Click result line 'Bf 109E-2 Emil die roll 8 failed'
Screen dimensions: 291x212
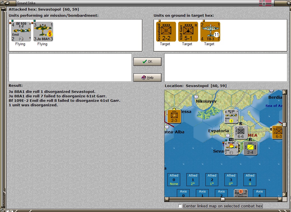(64, 100)
